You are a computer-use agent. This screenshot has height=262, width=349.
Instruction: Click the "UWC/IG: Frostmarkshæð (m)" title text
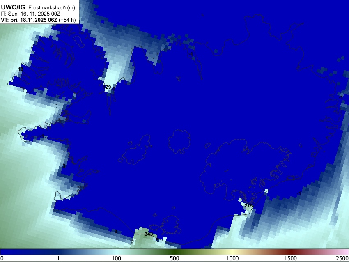(38, 7)
